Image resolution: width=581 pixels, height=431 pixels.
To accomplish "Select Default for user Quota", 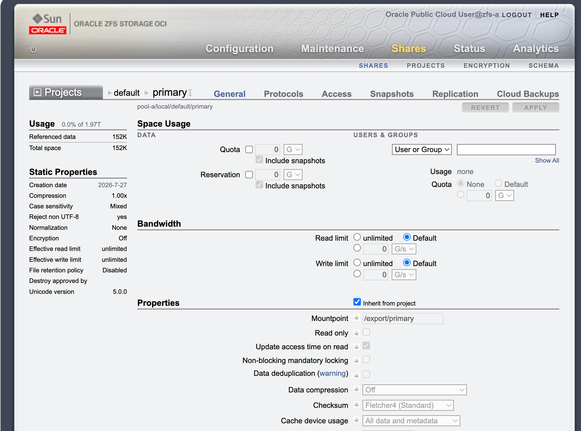I will point(498,183).
